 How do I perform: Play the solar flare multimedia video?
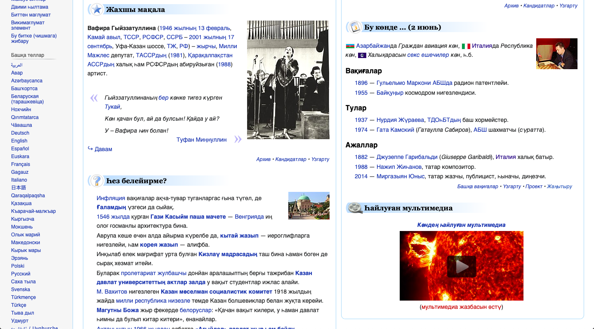(461, 266)
